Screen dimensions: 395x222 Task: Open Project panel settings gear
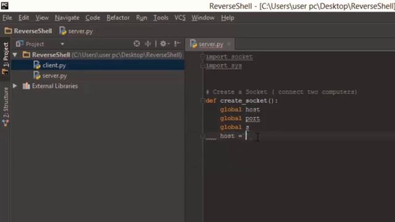[165, 44]
